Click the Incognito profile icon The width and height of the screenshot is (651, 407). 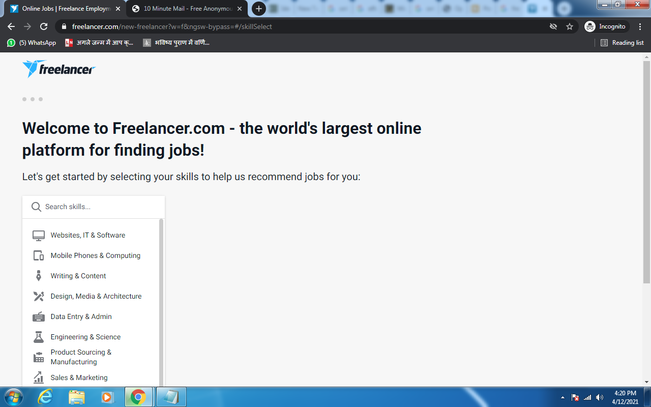click(590, 26)
